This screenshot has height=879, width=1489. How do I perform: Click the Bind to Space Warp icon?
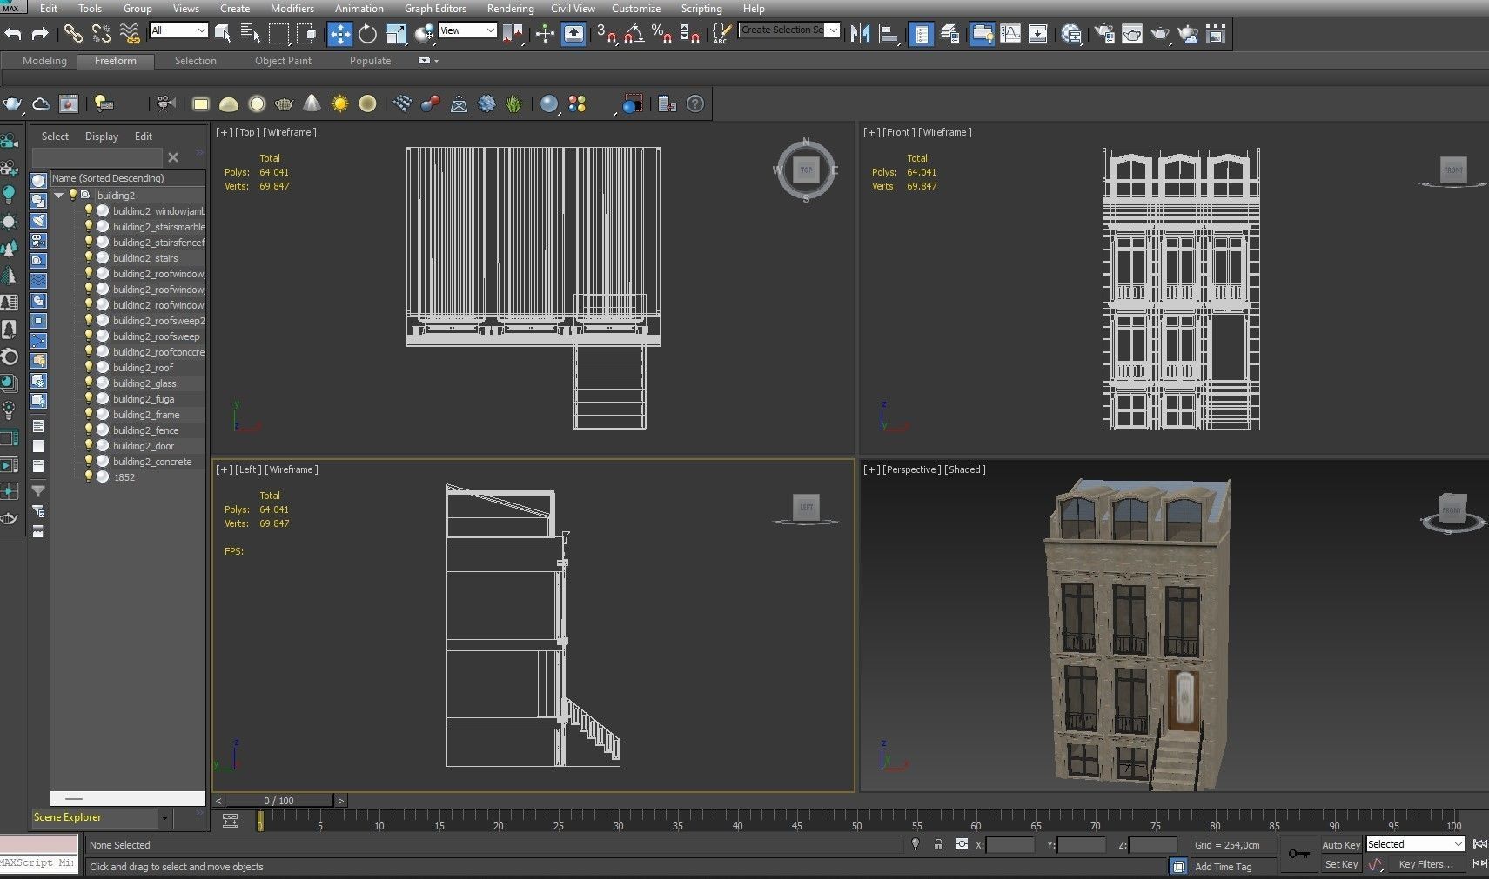(130, 34)
